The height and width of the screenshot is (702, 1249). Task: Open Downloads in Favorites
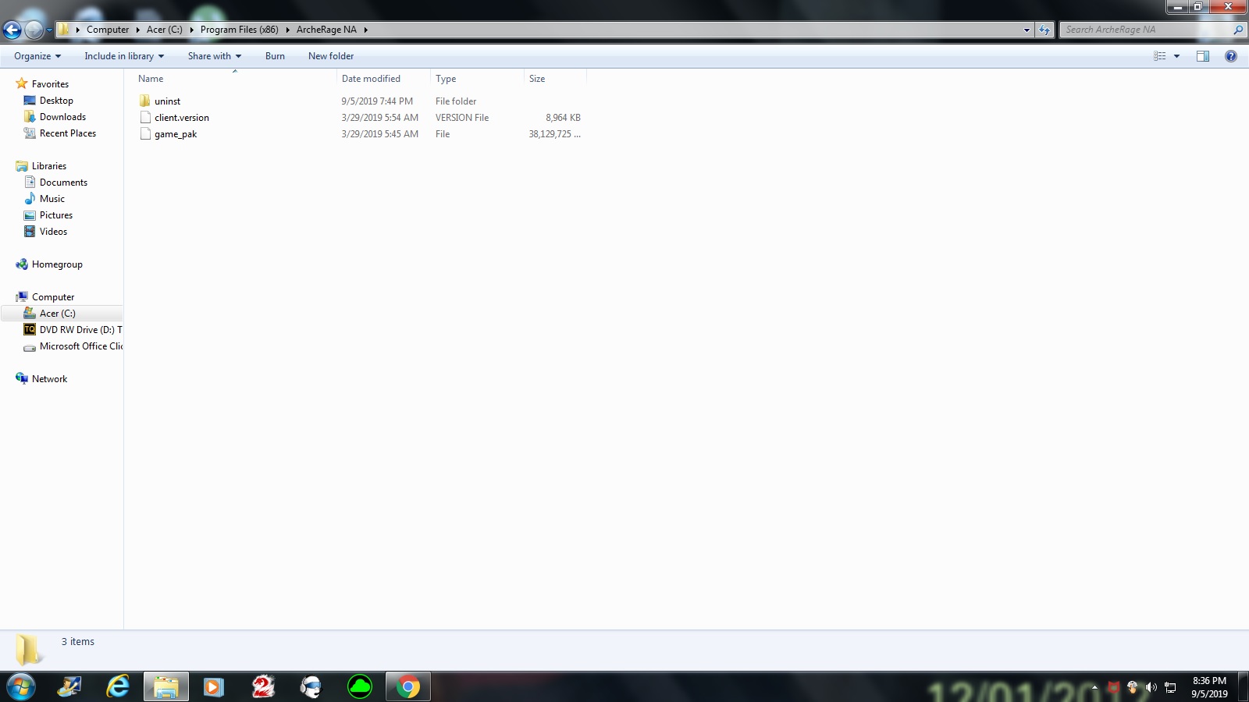(x=62, y=117)
